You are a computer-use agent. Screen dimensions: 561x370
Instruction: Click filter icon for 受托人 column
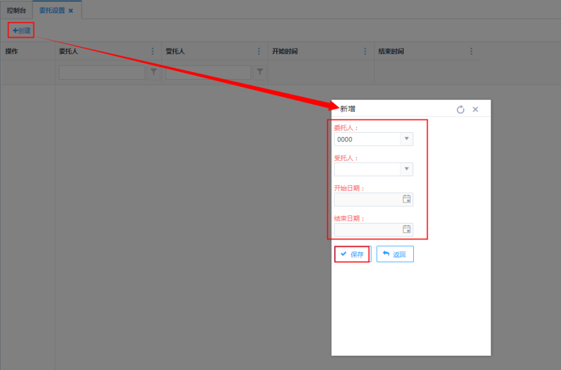pyautogui.click(x=260, y=73)
